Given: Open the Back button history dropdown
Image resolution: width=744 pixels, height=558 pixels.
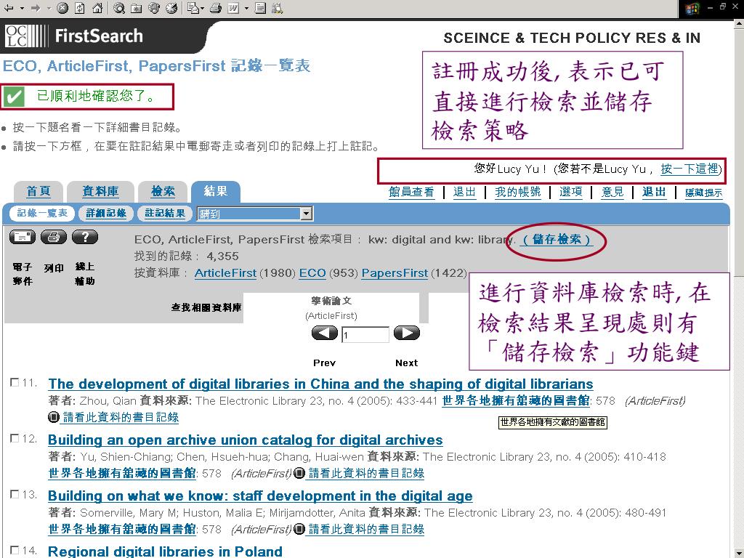Looking at the screenshot, I should click(x=22, y=8).
